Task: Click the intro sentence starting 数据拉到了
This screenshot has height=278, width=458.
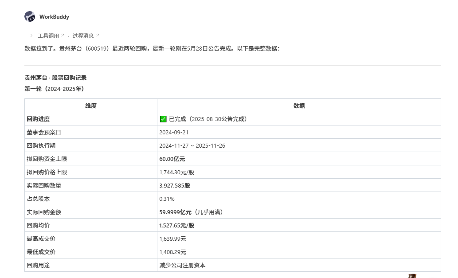Action: (152, 48)
